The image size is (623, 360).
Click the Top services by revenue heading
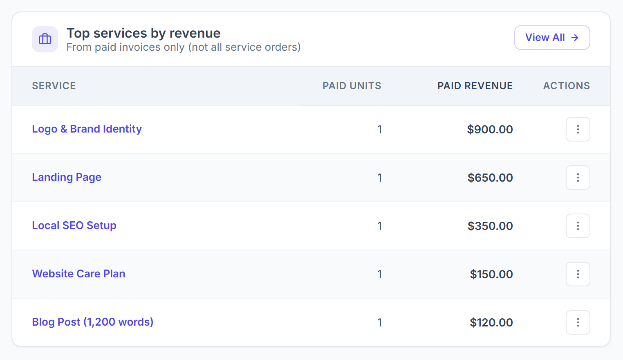143,33
